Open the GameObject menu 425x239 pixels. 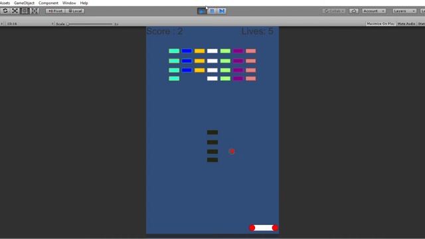pos(24,3)
